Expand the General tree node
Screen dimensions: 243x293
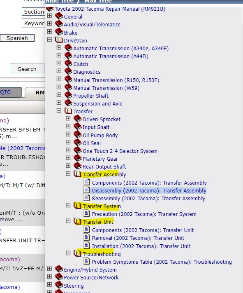coord(49,16)
